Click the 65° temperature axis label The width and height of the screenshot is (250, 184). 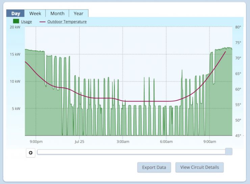pyautogui.click(x=238, y=74)
